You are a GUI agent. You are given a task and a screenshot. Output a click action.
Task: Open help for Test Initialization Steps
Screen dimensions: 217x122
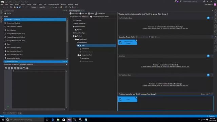click(208, 18)
